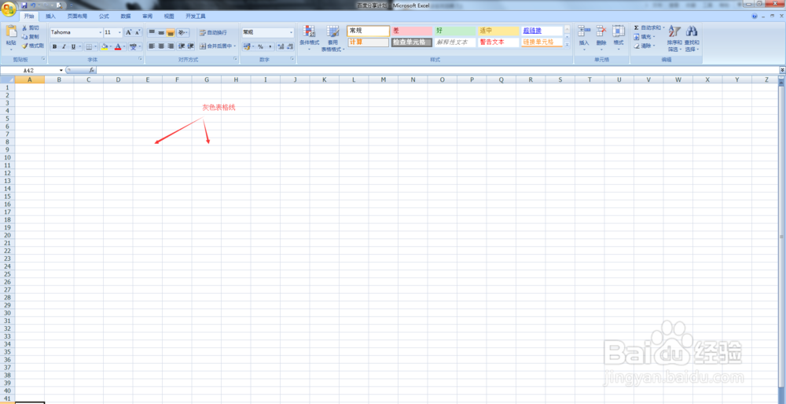
Task: Apply cell borders
Action: click(89, 46)
